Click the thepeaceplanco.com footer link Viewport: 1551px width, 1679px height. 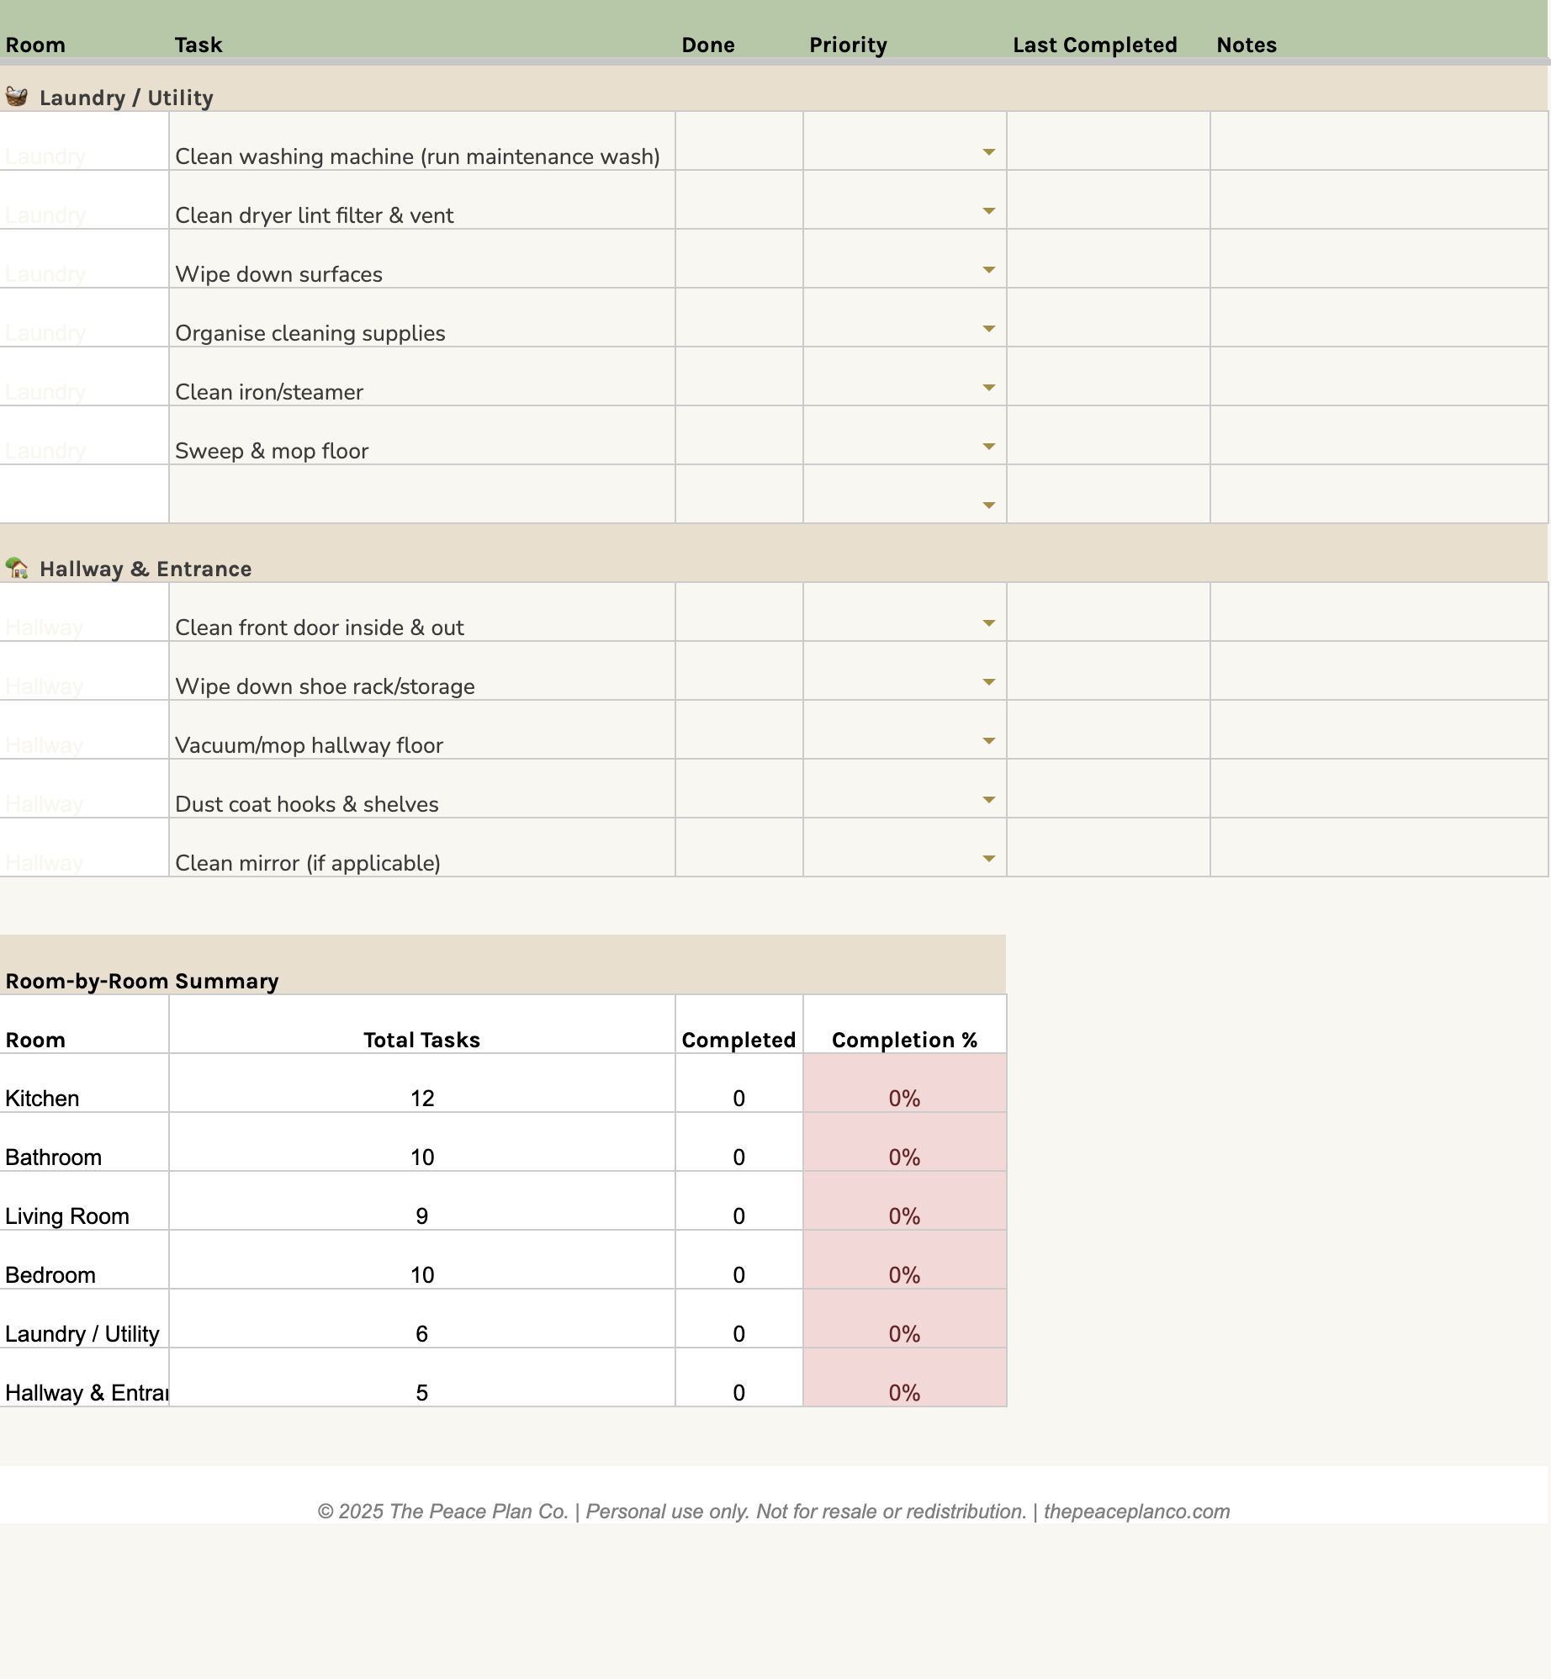point(1136,1512)
